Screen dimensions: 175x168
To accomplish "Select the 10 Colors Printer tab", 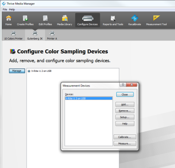I will tap(13, 35).
